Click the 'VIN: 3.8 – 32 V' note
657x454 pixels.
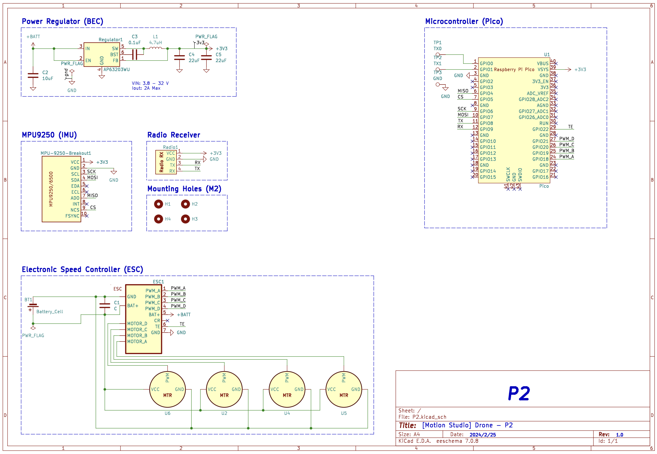150,83
